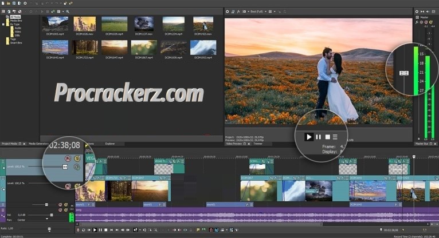Open Video Preview properties gear icon
Screen dimensions: 439x238
point(228,11)
